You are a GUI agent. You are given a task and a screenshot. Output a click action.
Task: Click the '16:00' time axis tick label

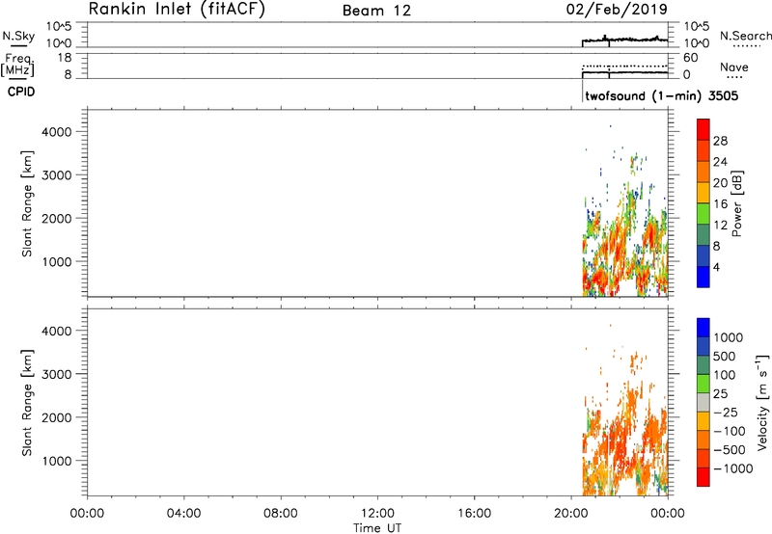474,514
